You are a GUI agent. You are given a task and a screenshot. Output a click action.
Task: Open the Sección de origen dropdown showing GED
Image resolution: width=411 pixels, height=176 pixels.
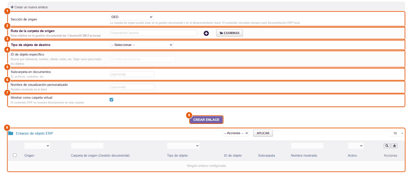click(x=132, y=17)
